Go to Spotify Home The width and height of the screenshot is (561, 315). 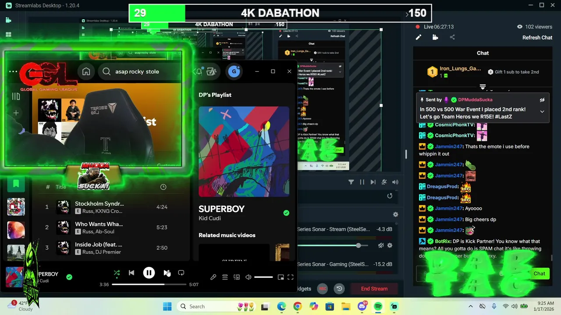coord(86,72)
